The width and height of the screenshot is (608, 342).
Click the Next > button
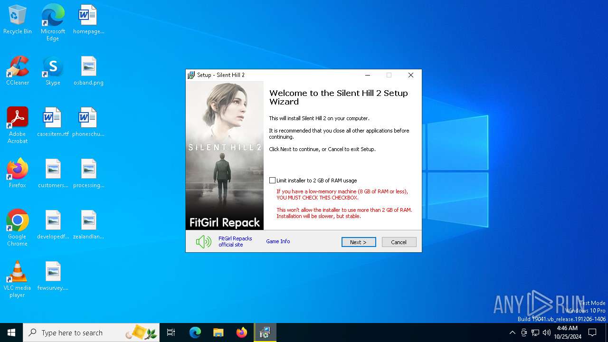pyautogui.click(x=359, y=242)
